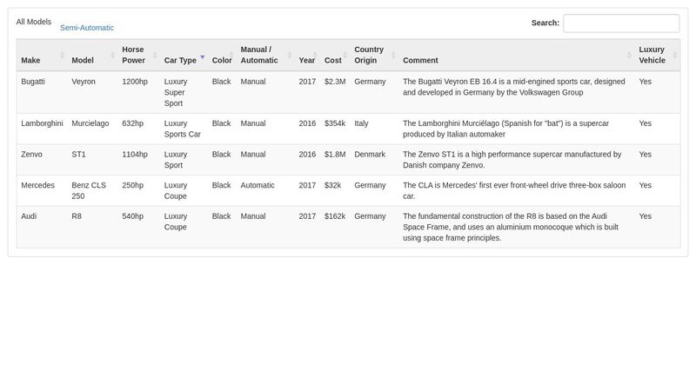Click the Model column sort arrows
Screen dimensions: 696x391
pyautogui.click(x=112, y=55)
